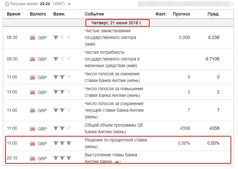This screenshot has height=169, width=238.
Task: Click the single dark bull in Чистые заимствования row
Action: coord(56,37)
